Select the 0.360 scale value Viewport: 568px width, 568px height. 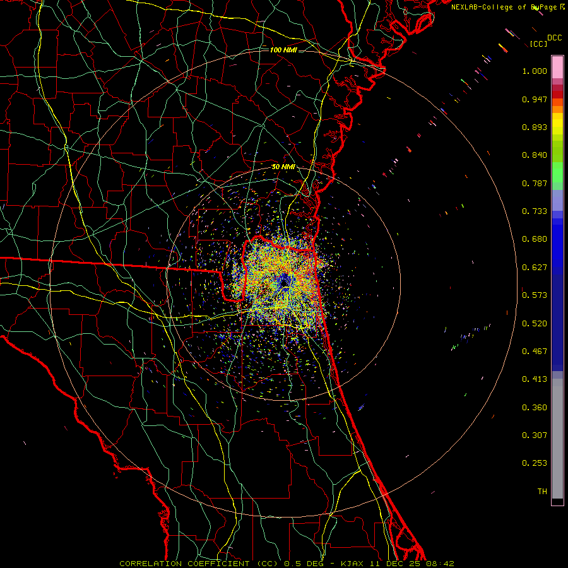click(535, 408)
